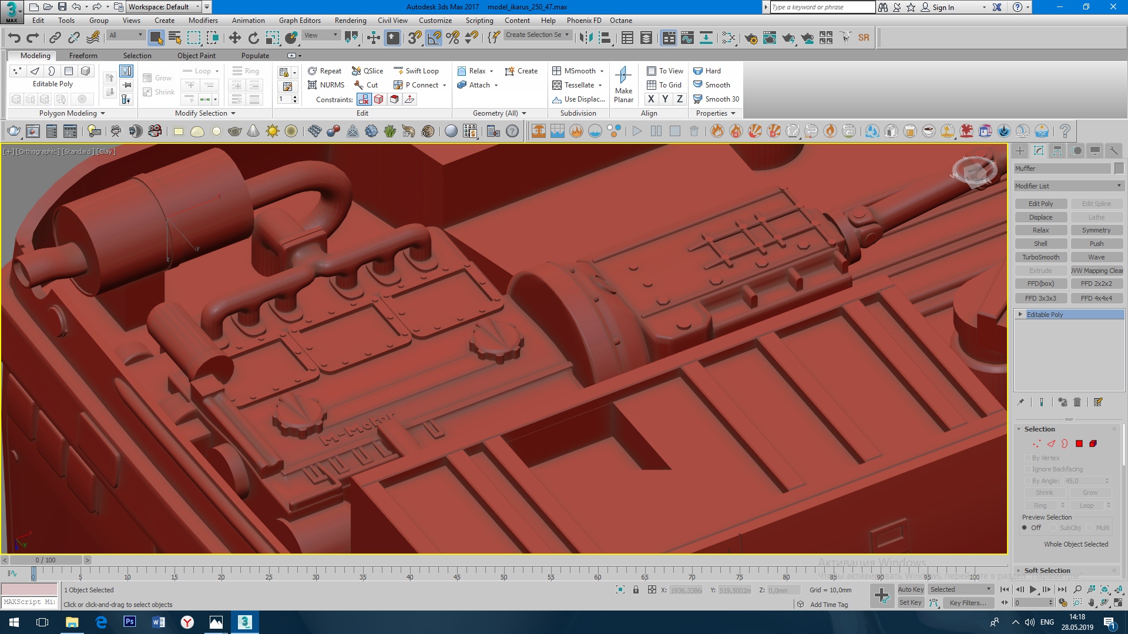This screenshot has width=1128, height=634.
Task: Expand the Polygon Modeling panel dropdown
Action: (x=72, y=113)
